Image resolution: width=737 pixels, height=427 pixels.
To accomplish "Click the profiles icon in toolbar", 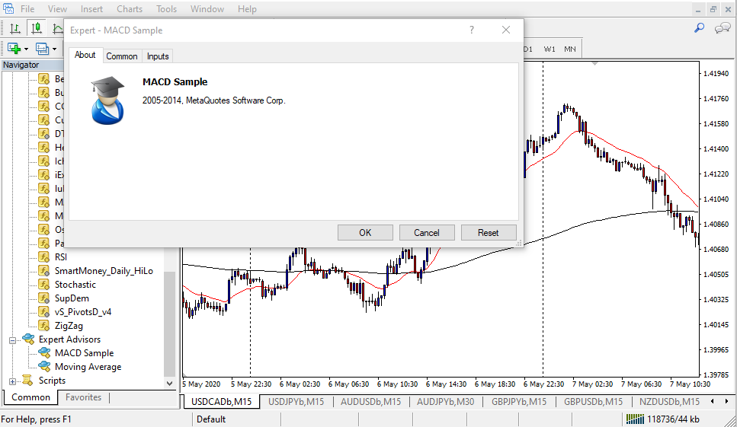I will [x=43, y=48].
